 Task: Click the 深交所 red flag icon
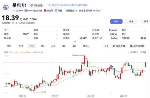click(45, 10)
